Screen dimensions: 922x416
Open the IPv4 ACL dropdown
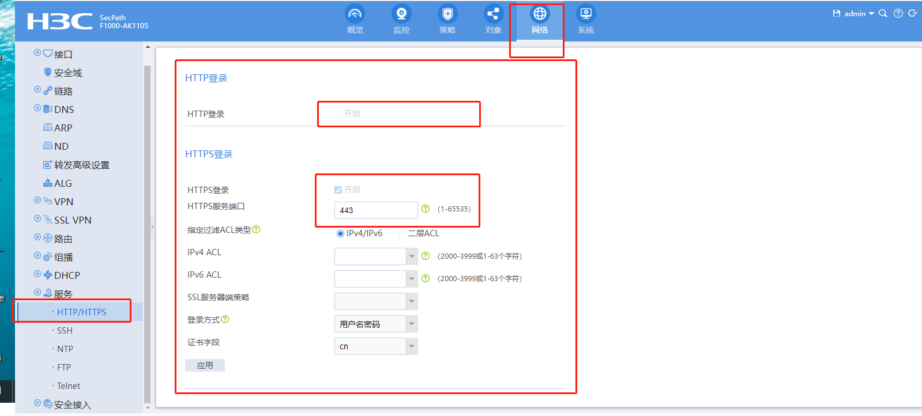click(x=412, y=256)
